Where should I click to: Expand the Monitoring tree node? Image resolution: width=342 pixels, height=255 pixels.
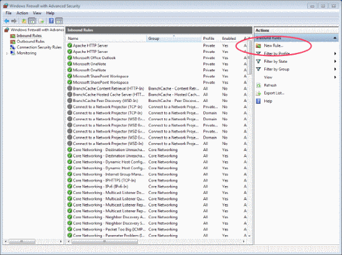point(7,53)
